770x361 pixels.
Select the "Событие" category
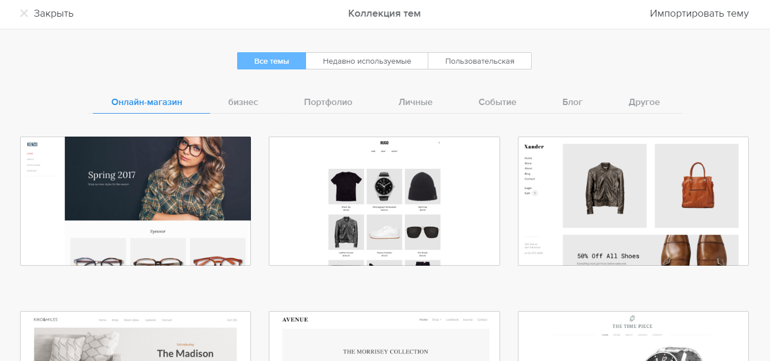pyautogui.click(x=497, y=102)
